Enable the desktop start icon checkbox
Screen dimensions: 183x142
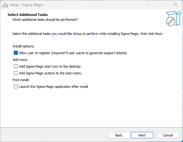[x=16, y=66]
